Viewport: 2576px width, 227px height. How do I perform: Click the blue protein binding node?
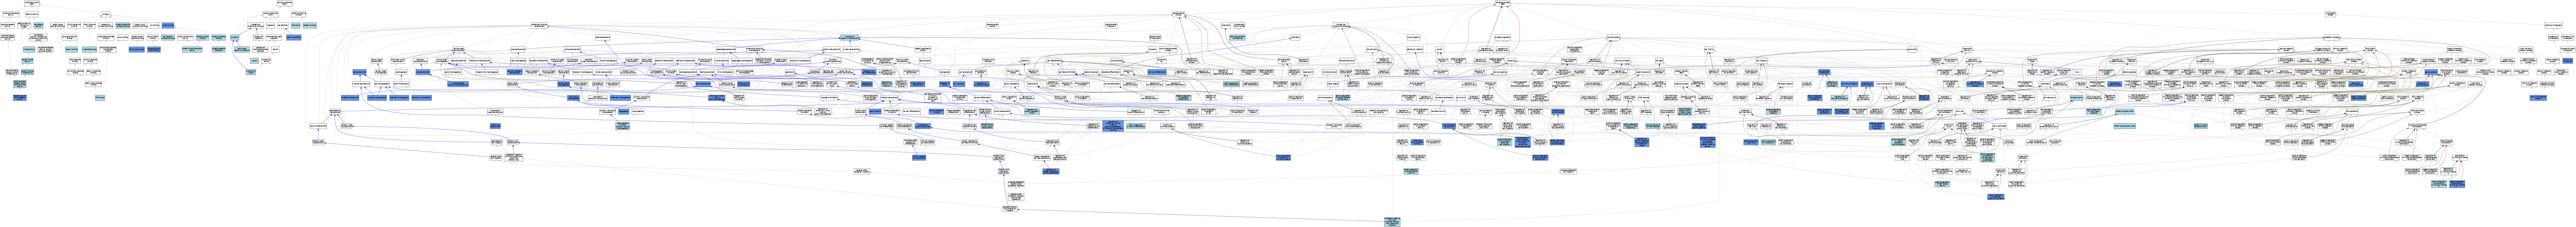tap(168, 25)
